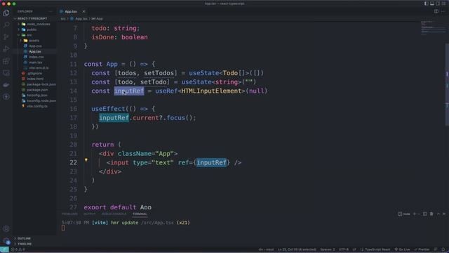Open the Explorer view in the activity bar

click(x=6, y=13)
